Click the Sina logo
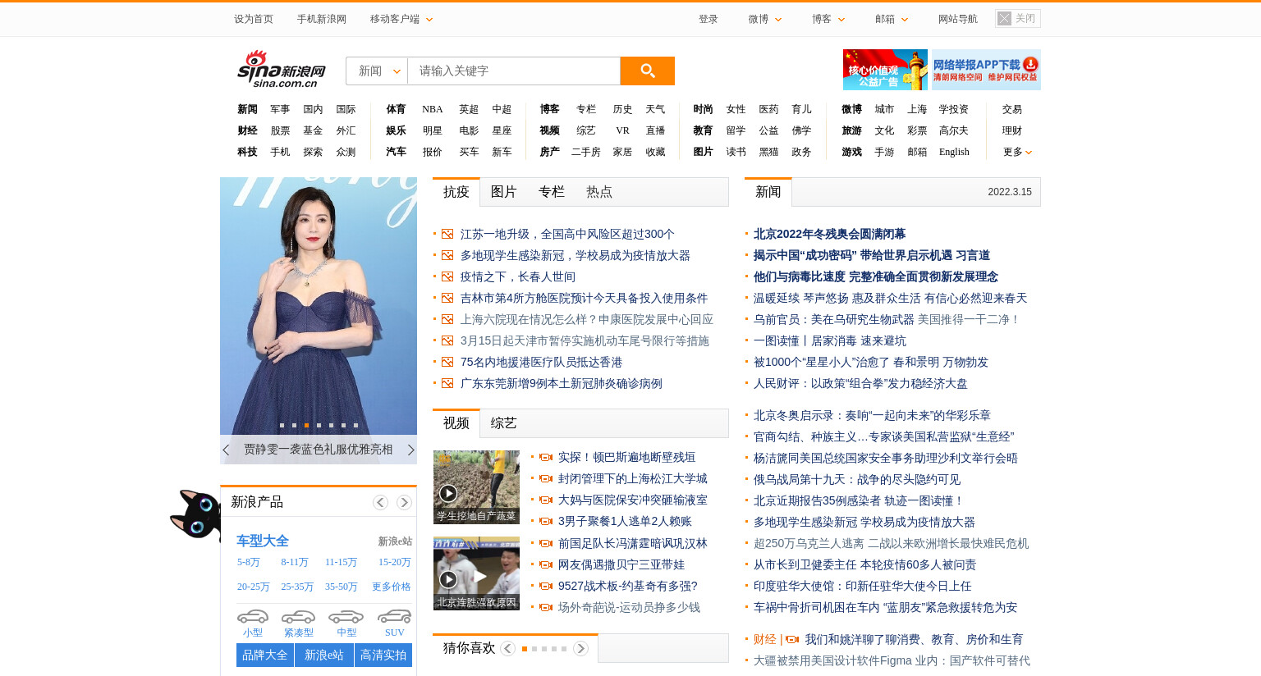The width and height of the screenshot is (1261, 676). tap(282, 69)
